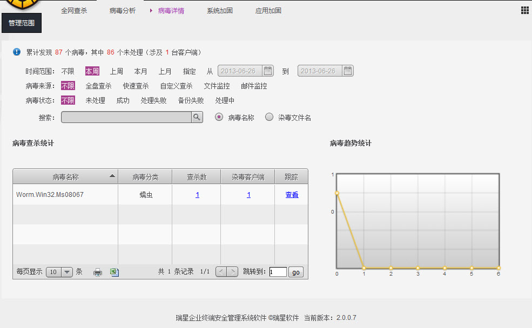The height and width of the screenshot is (328, 532).
Task: Open the start date calendar icon
Action: coord(268,71)
